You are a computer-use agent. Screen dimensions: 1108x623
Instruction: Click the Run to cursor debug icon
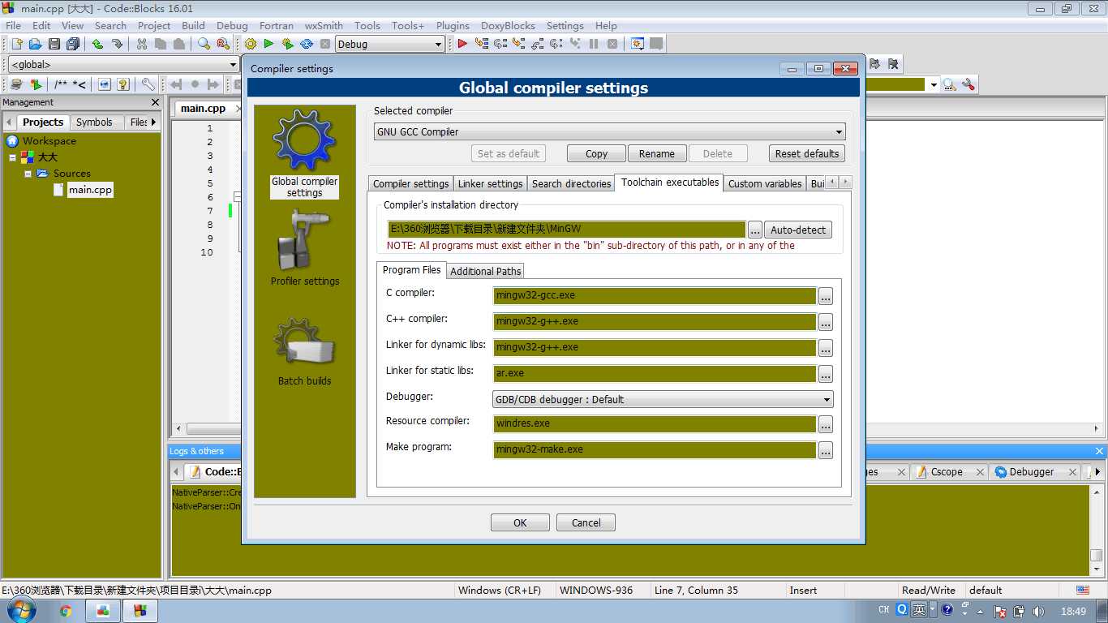coord(482,44)
